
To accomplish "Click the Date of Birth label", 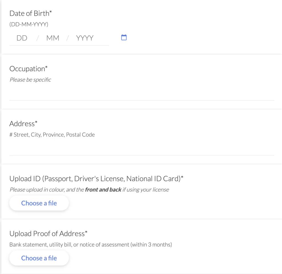I will point(30,13).
